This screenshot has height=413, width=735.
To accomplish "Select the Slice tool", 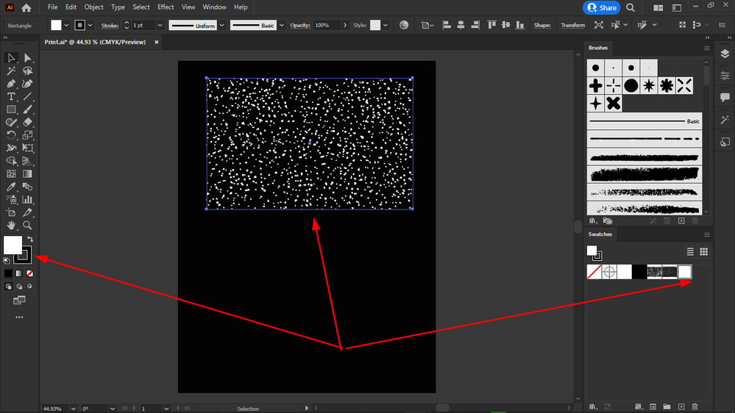I will coord(28,212).
